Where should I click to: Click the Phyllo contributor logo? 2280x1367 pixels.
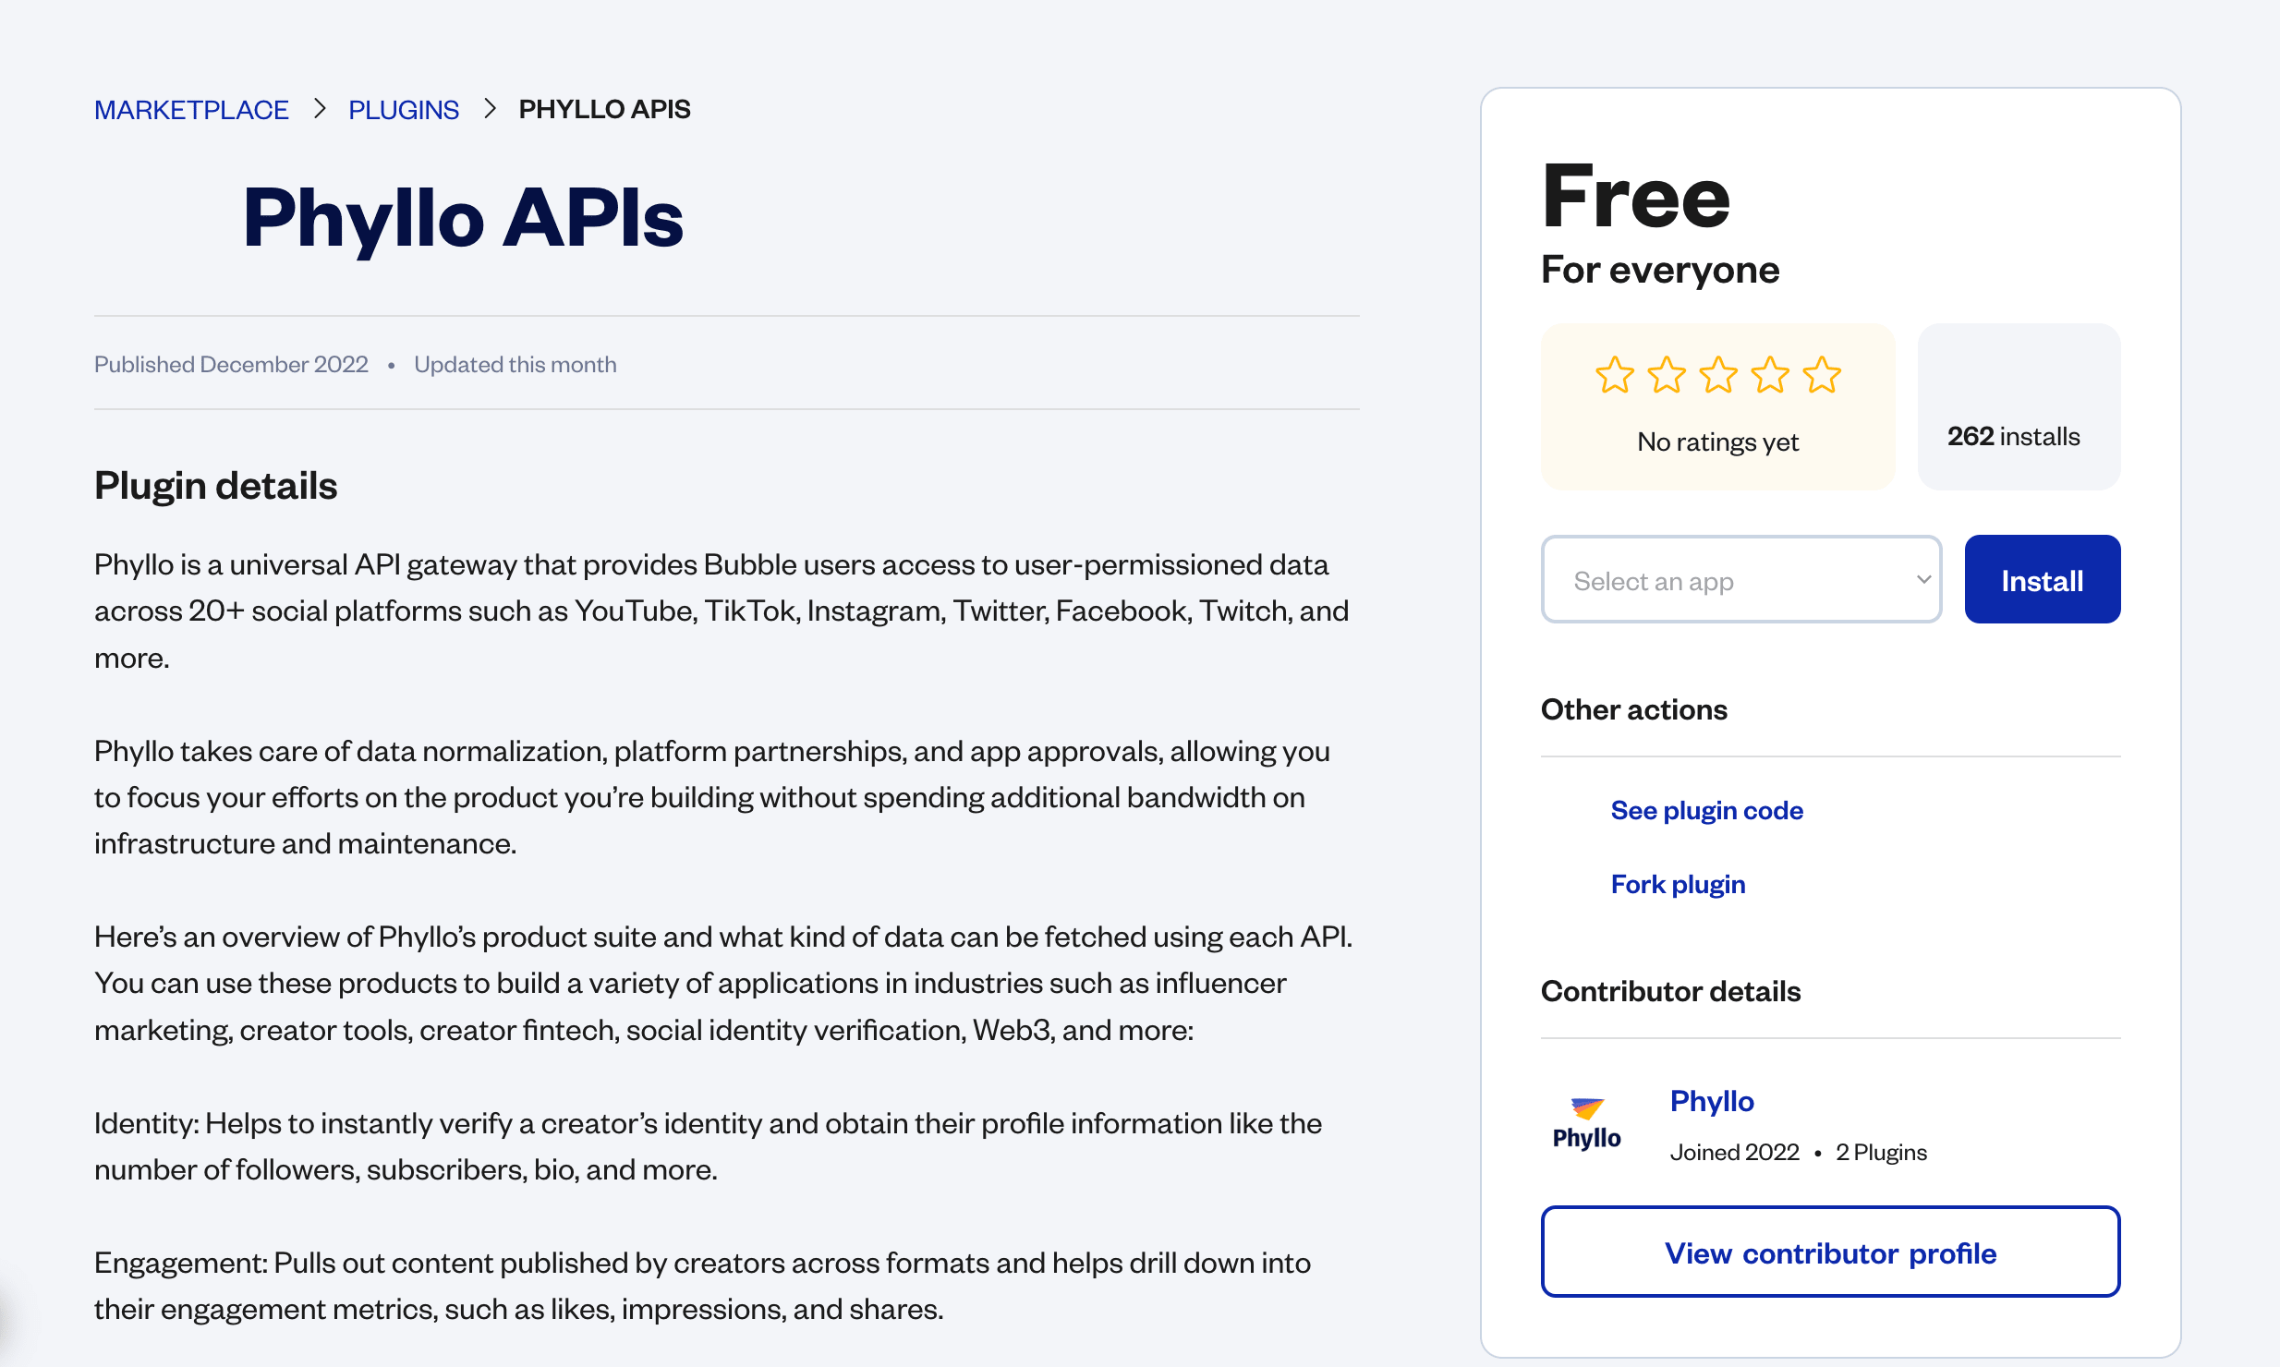1586,1123
